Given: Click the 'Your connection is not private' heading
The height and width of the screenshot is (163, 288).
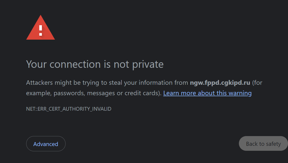Looking at the screenshot, I should 95,64.
